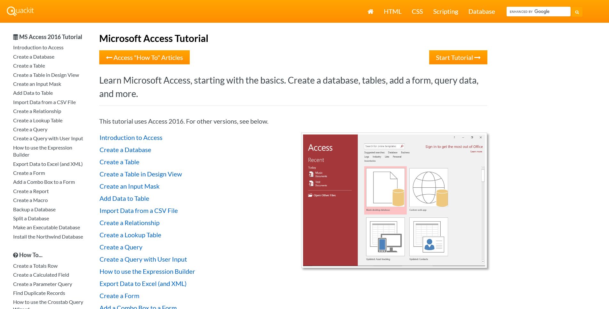Select Find Duplicate Records in sidebar
This screenshot has height=309, width=609.
pos(39,293)
